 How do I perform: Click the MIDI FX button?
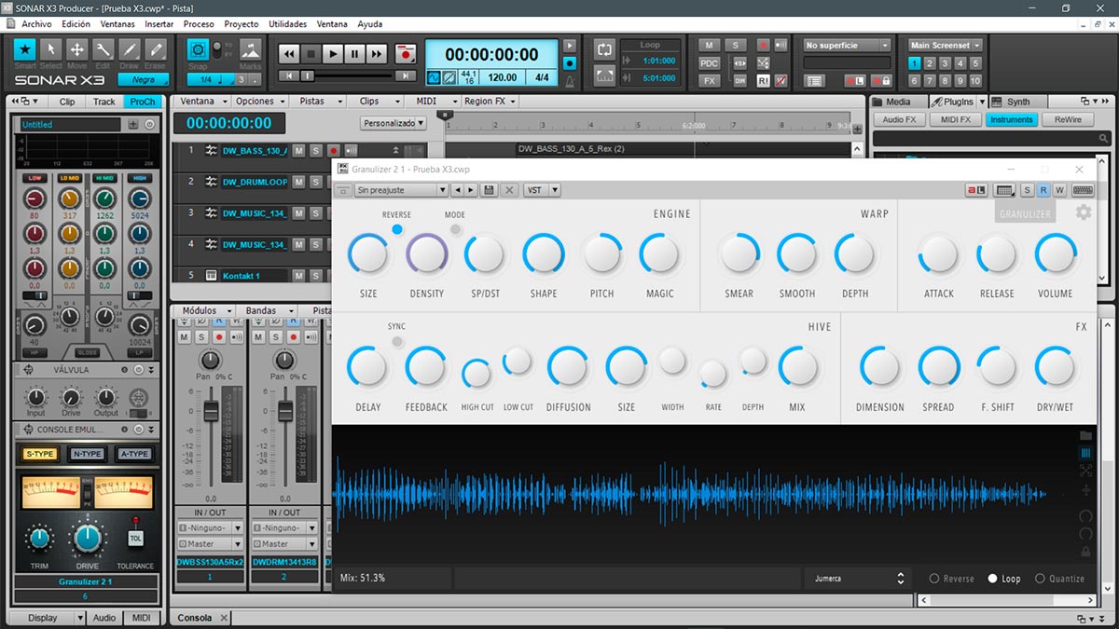(956, 119)
